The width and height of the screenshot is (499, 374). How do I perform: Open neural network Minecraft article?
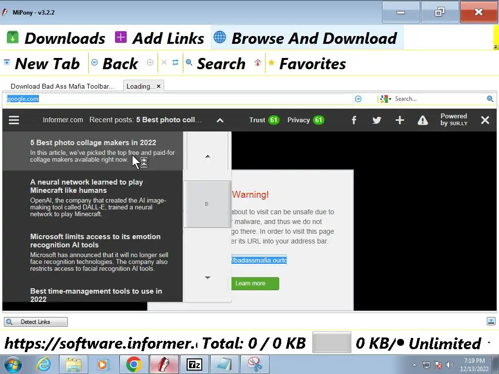tap(93, 198)
